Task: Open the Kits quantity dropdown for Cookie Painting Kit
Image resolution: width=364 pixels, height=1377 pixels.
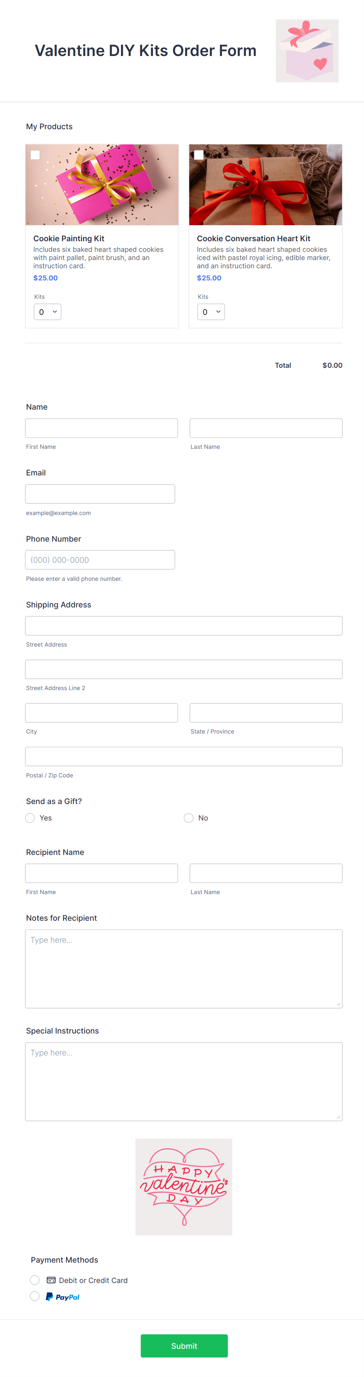Action: (x=47, y=312)
